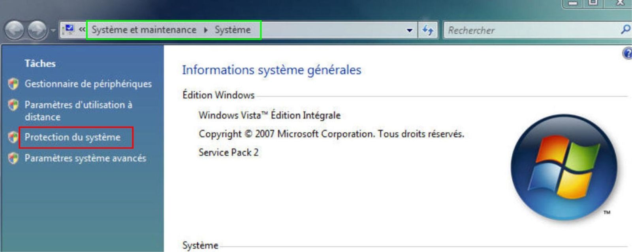Go back with the Back arrow button
Viewport: 632px width, 252px height.
click(15, 30)
